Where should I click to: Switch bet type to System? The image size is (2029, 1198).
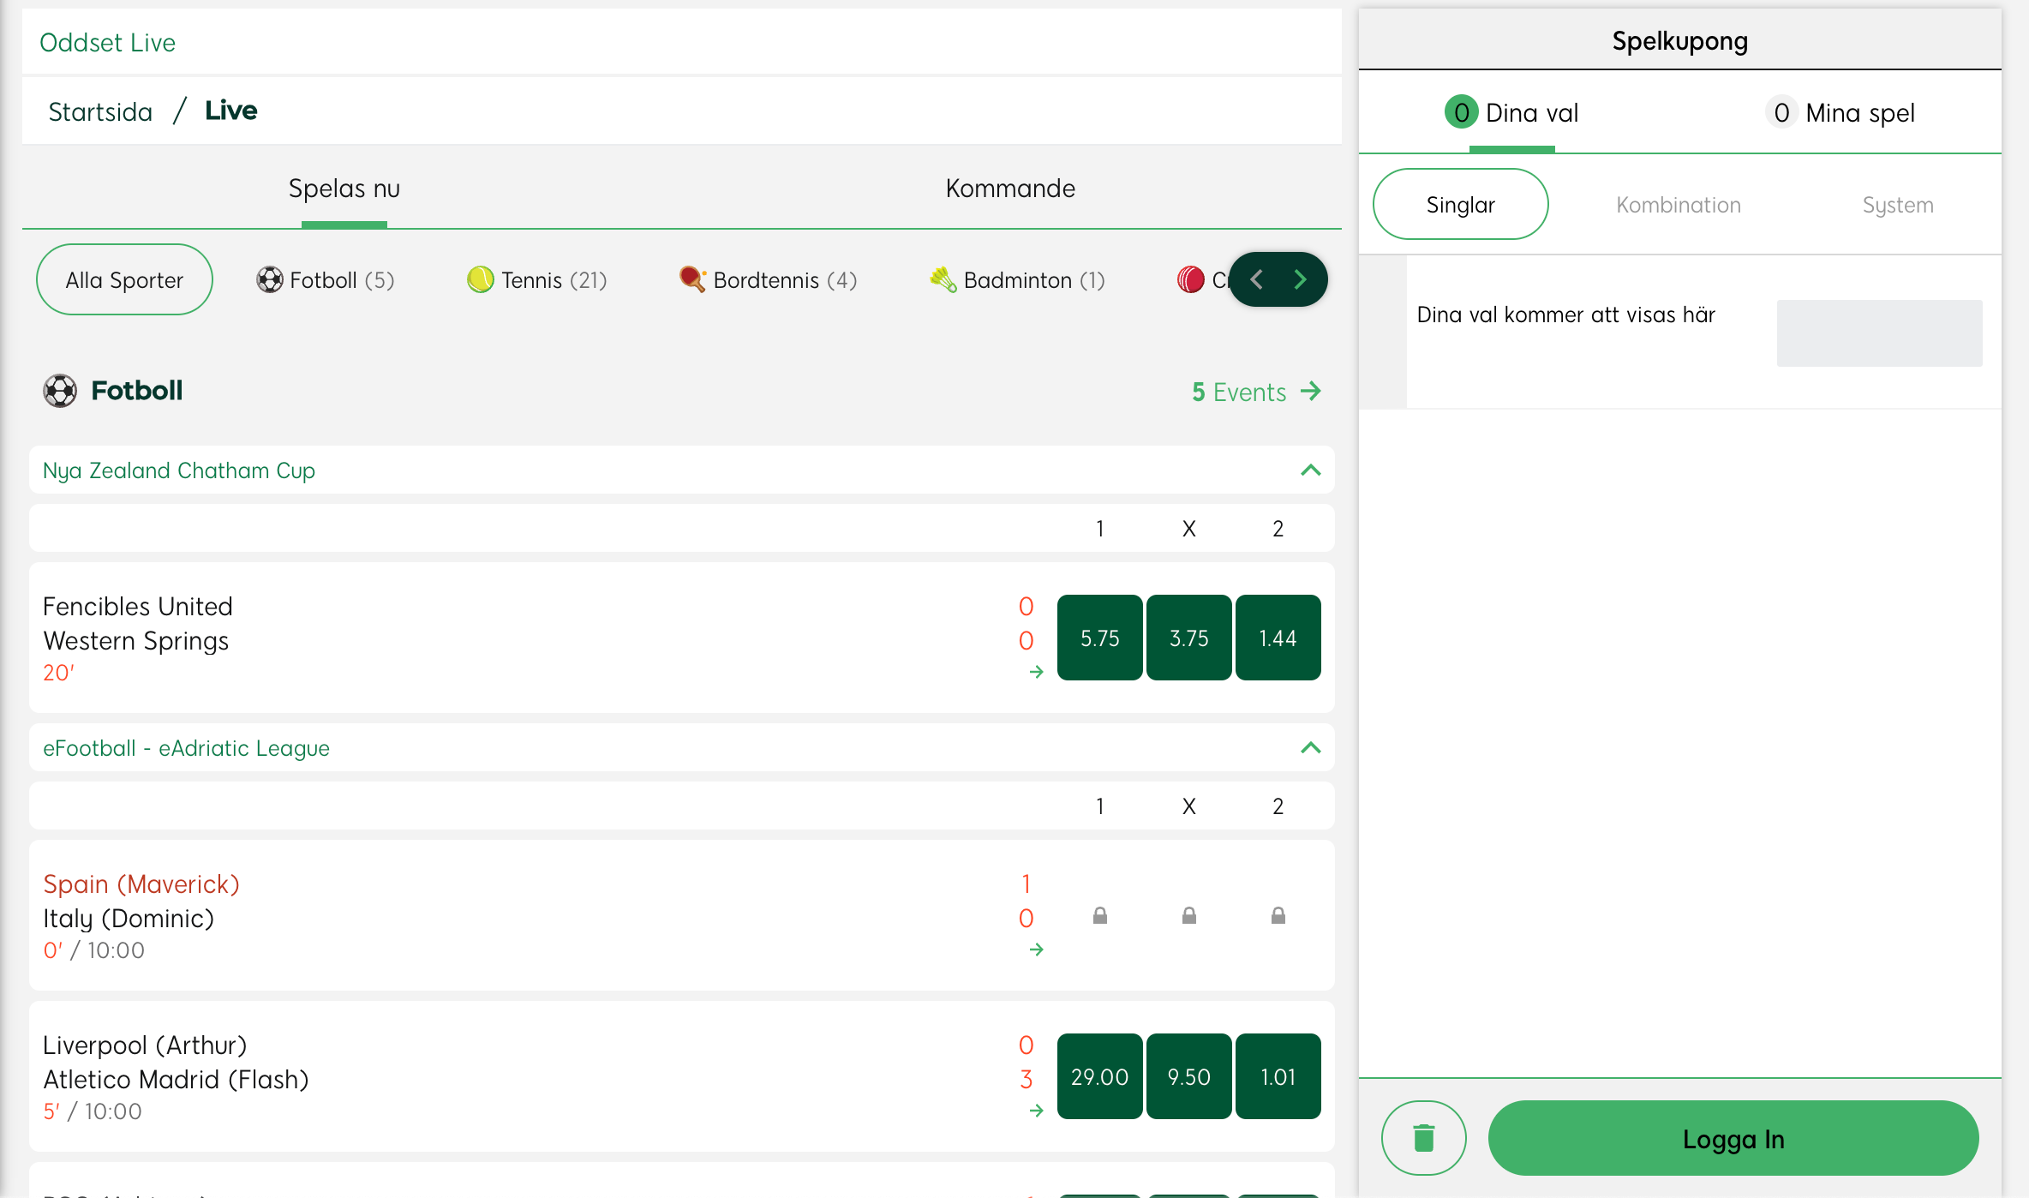(1897, 205)
